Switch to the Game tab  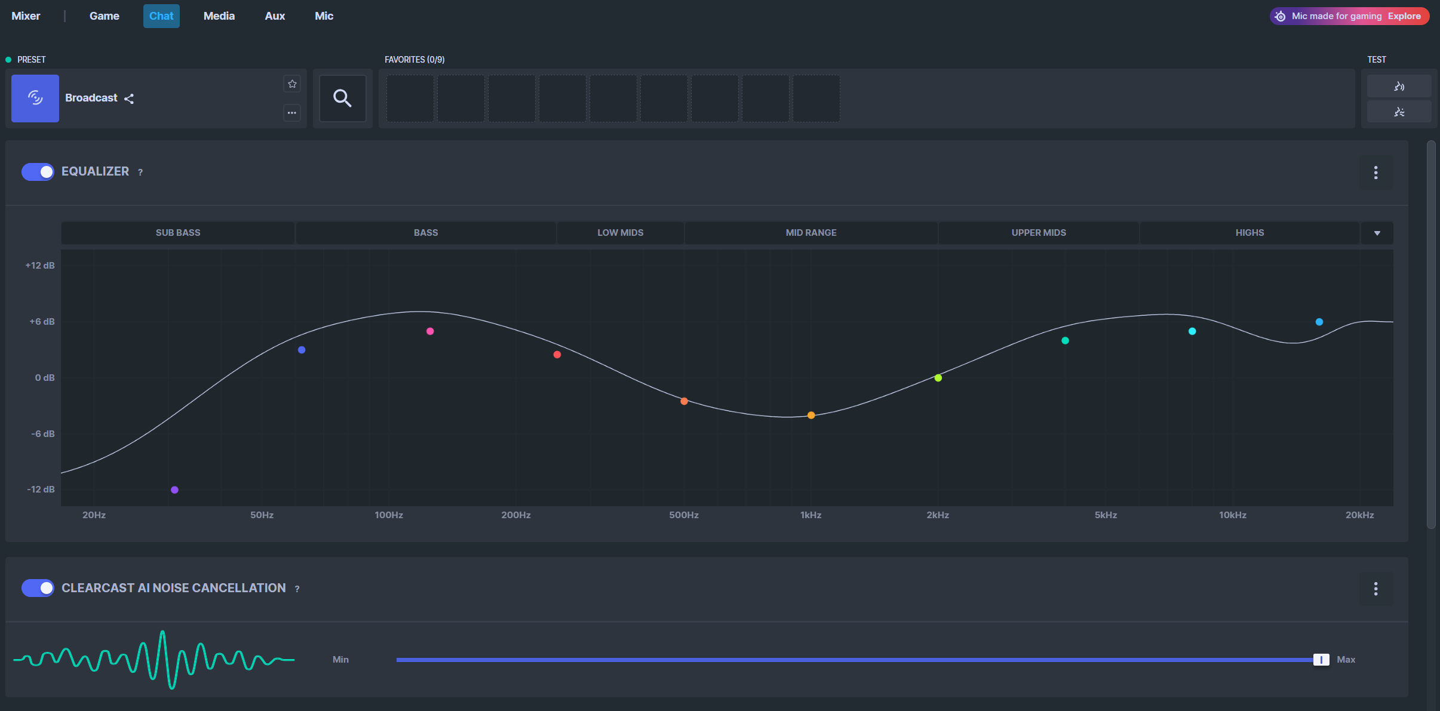104,16
